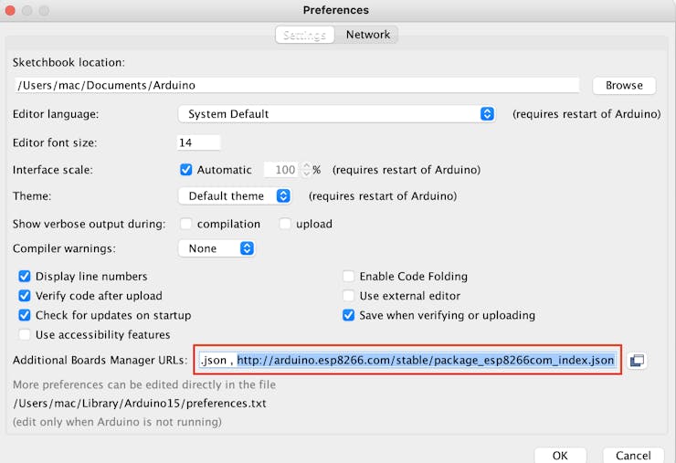Click the Editor font size field
The height and width of the screenshot is (463, 676).
pos(198,142)
